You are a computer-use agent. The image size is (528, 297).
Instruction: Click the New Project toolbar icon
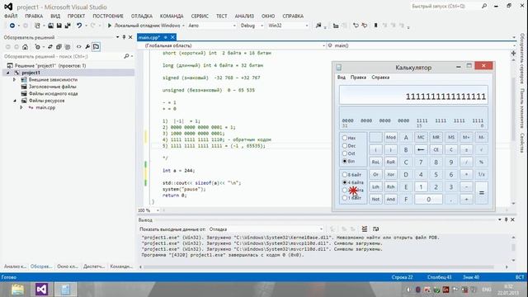(x=37, y=26)
